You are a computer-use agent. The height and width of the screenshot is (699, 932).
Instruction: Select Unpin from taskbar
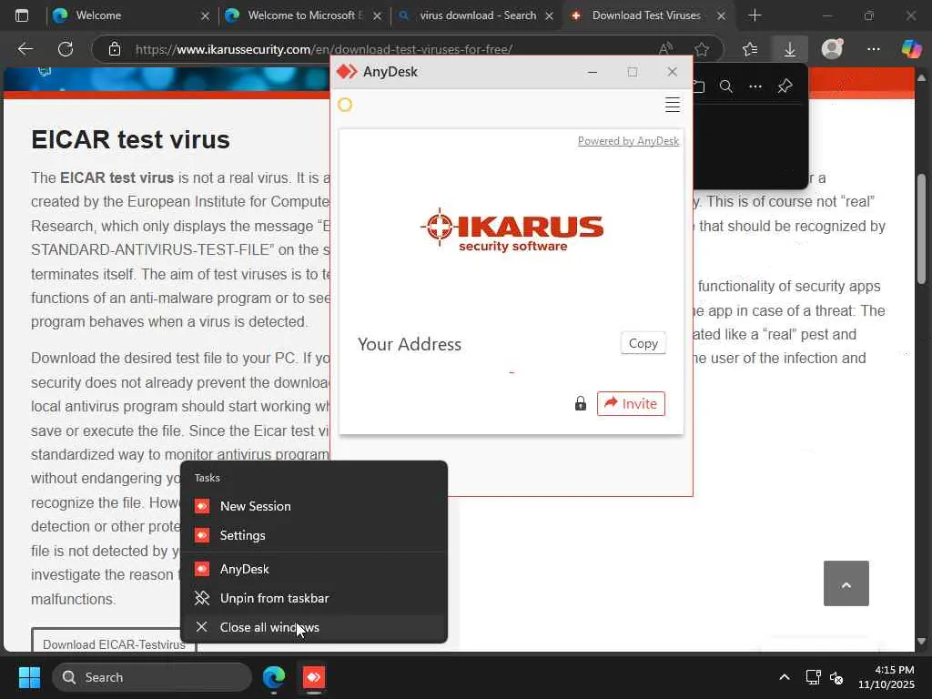tap(314, 598)
